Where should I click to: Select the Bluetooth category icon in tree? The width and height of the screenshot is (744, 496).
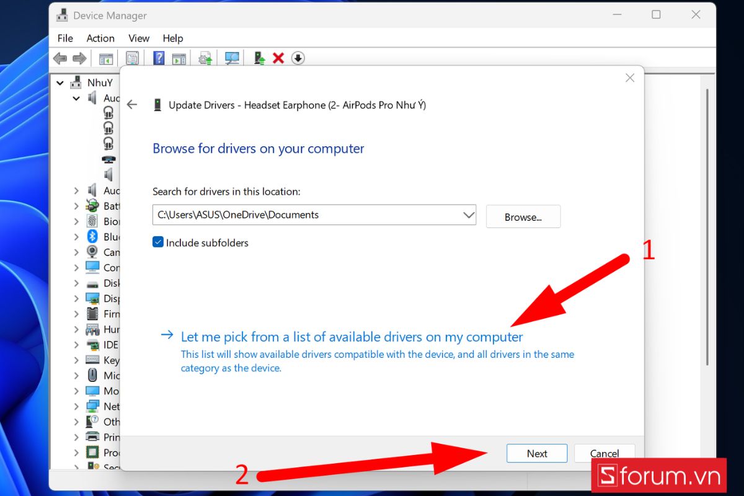point(92,236)
